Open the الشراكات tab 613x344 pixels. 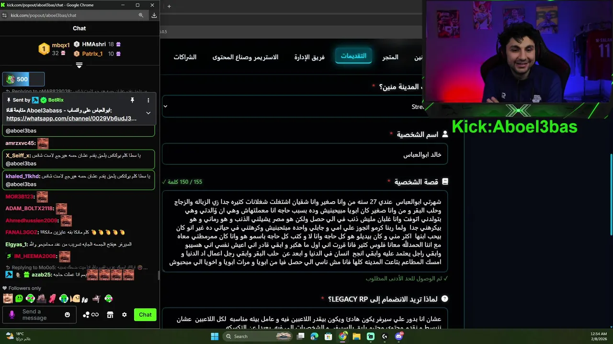[185, 57]
